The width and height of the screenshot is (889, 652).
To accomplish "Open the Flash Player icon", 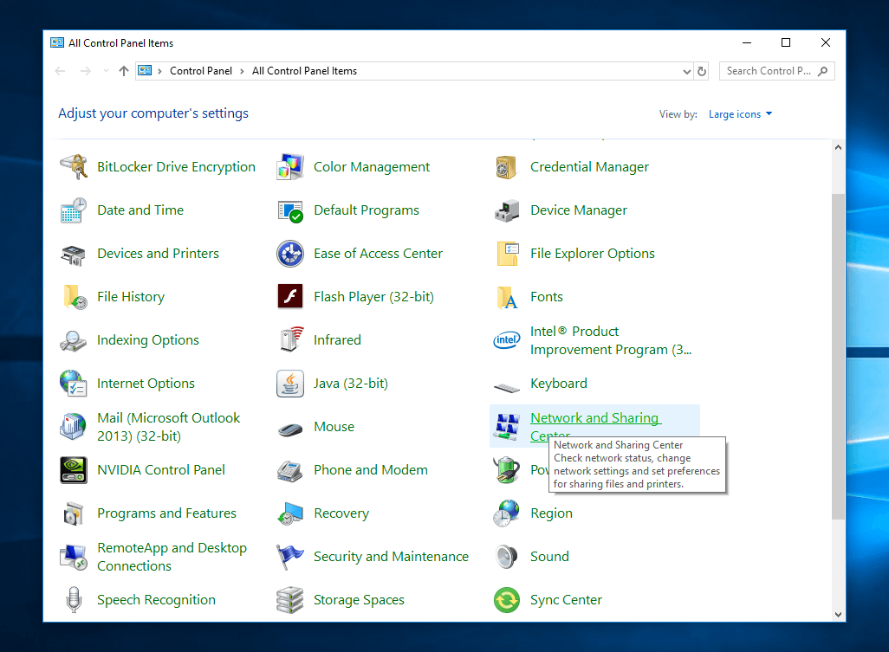I will pyautogui.click(x=290, y=296).
